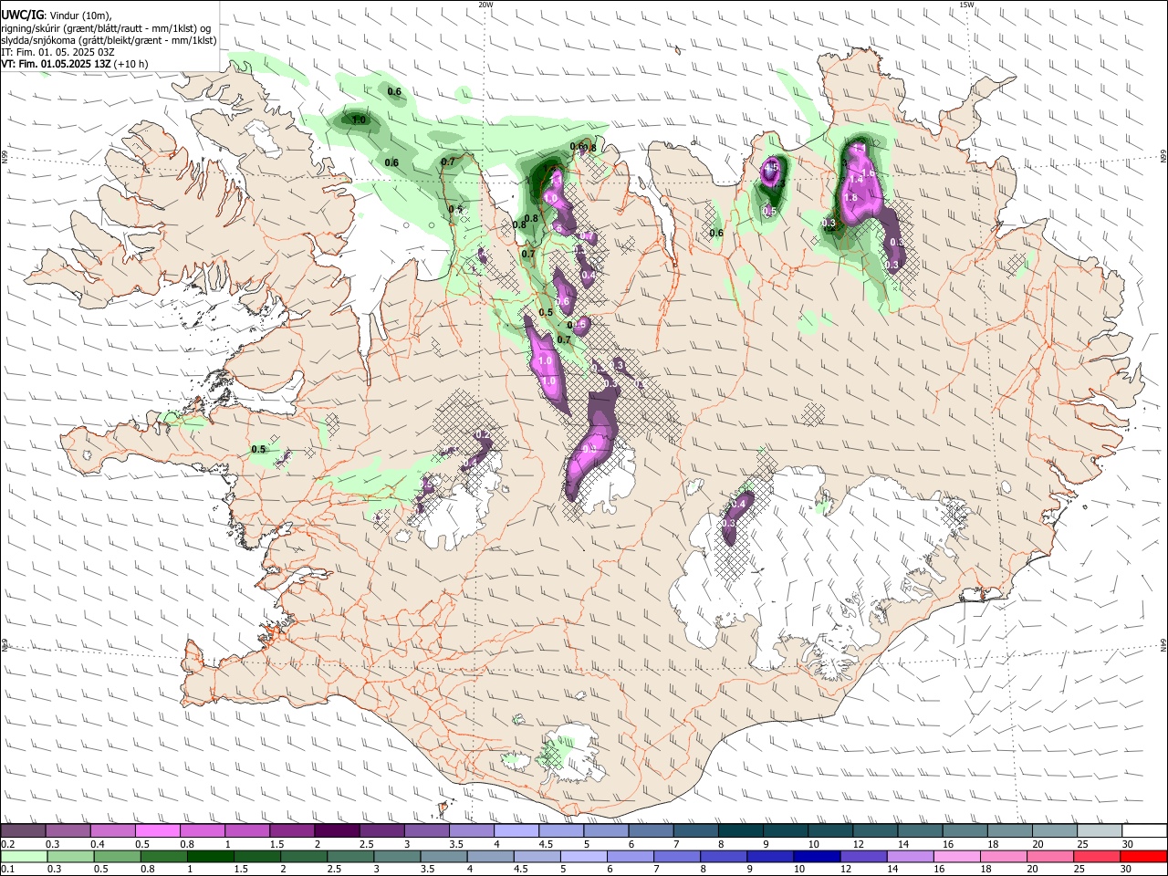Image resolution: width=1168 pixels, height=876 pixels.
Task: Click the '20W' longitude label
Action: point(485,5)
